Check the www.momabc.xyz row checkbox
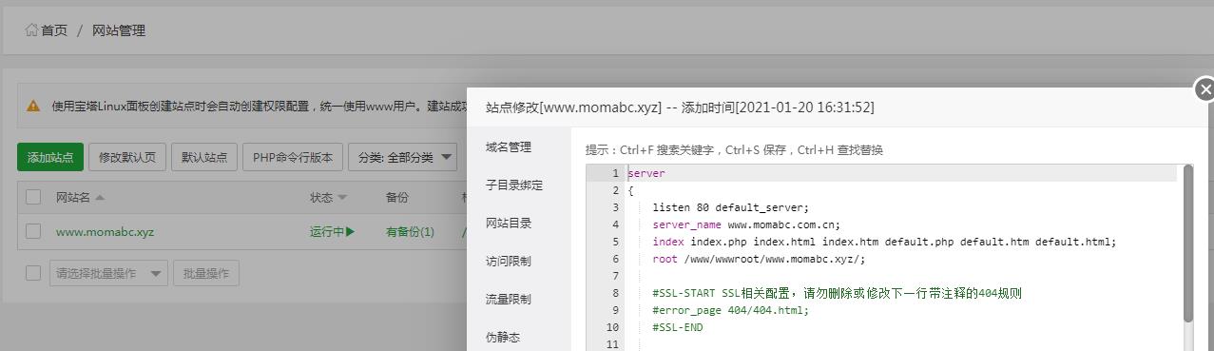Image resolution: width=1214 pixels, height=351 pixels. click(33, 231)
